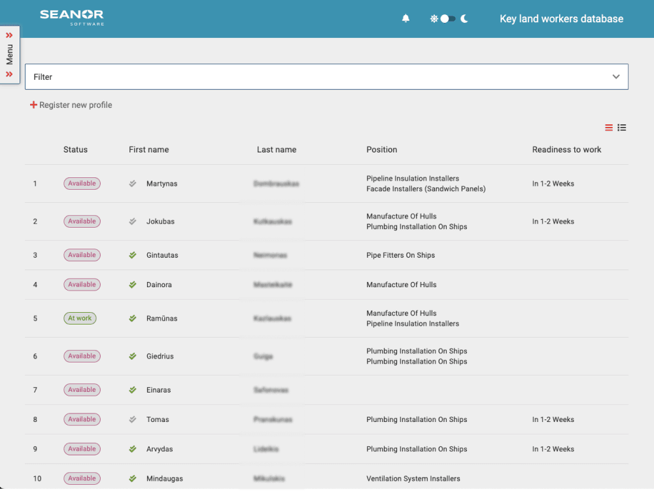Switch to the compact red list view
This screenshot has height=492, width=654.
pos(609,128)
